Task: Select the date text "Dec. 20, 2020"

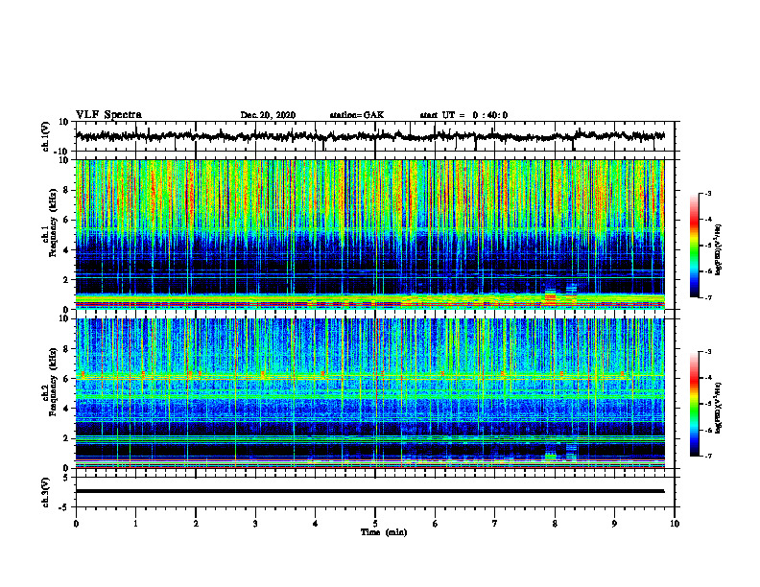Action: click(x=268, y=115)
